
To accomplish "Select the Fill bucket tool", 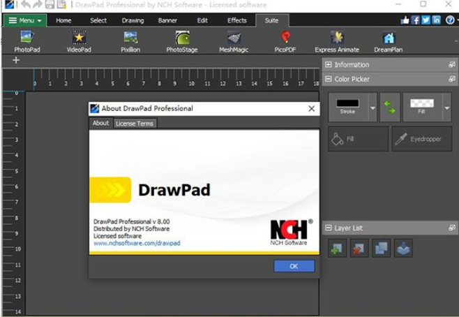I will pyautogui.click(x=359, y=139).
